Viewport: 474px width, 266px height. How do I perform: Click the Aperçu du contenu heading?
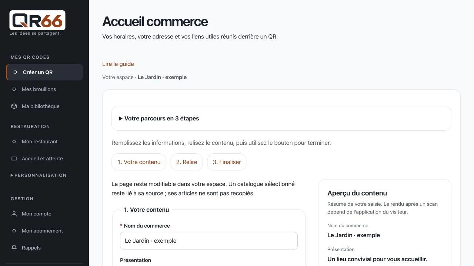pos(357,193)
